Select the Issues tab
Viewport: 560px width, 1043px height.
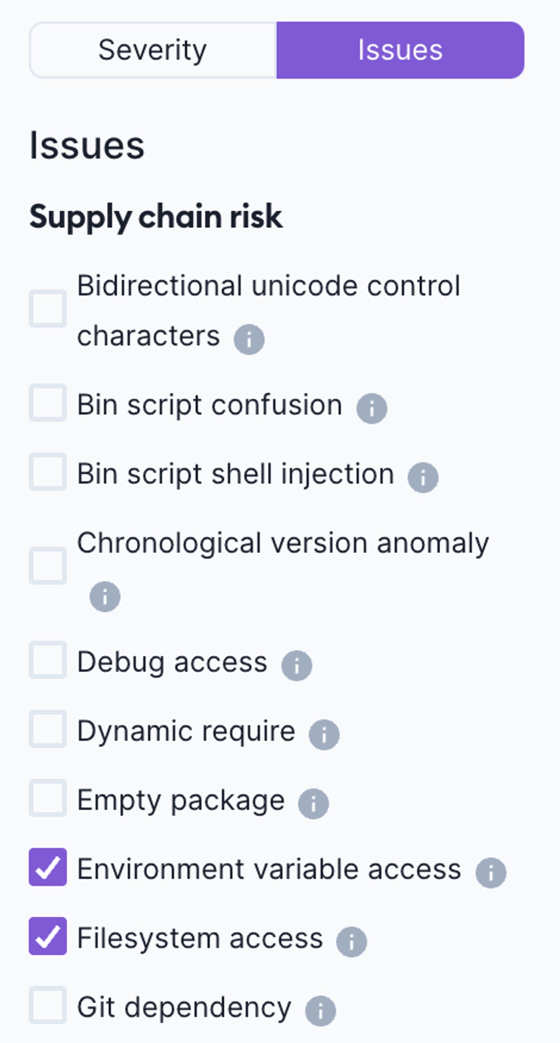click(x=400, y=50)
